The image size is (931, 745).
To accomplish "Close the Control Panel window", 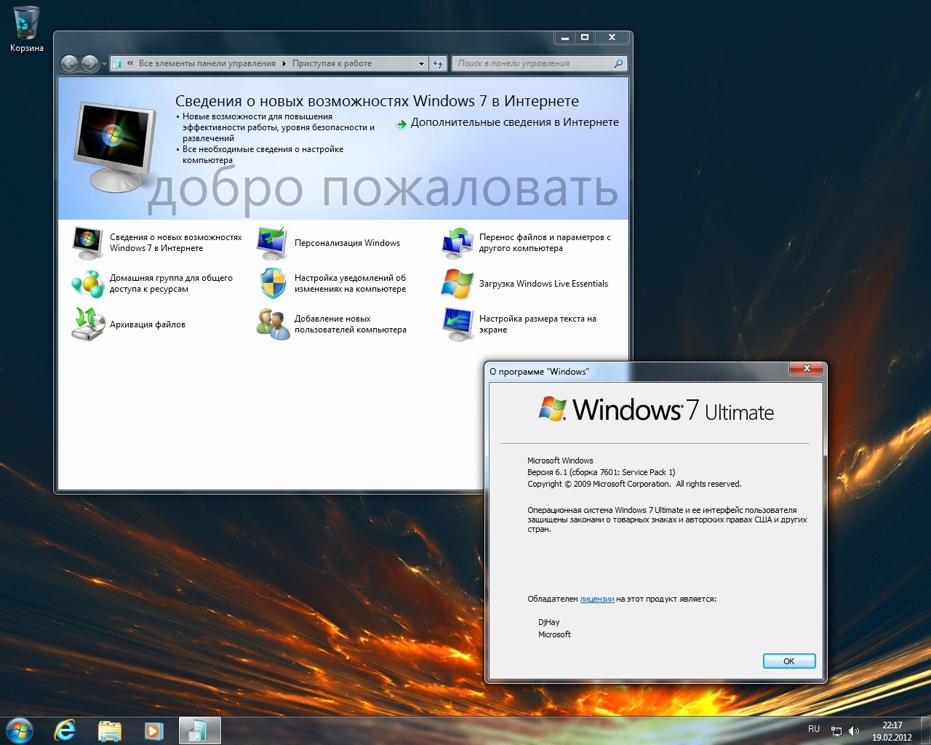I will (x=612, y=37).
